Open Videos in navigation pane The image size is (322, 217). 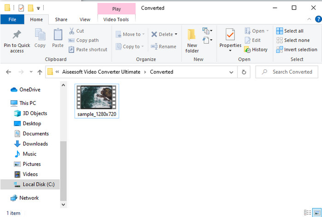tap(26, 174)
